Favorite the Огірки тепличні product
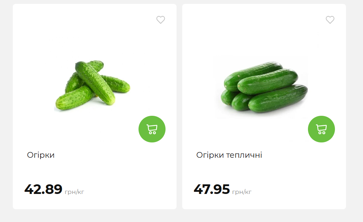 330,20
